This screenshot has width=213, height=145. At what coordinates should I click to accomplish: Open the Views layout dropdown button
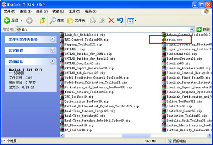132,20
